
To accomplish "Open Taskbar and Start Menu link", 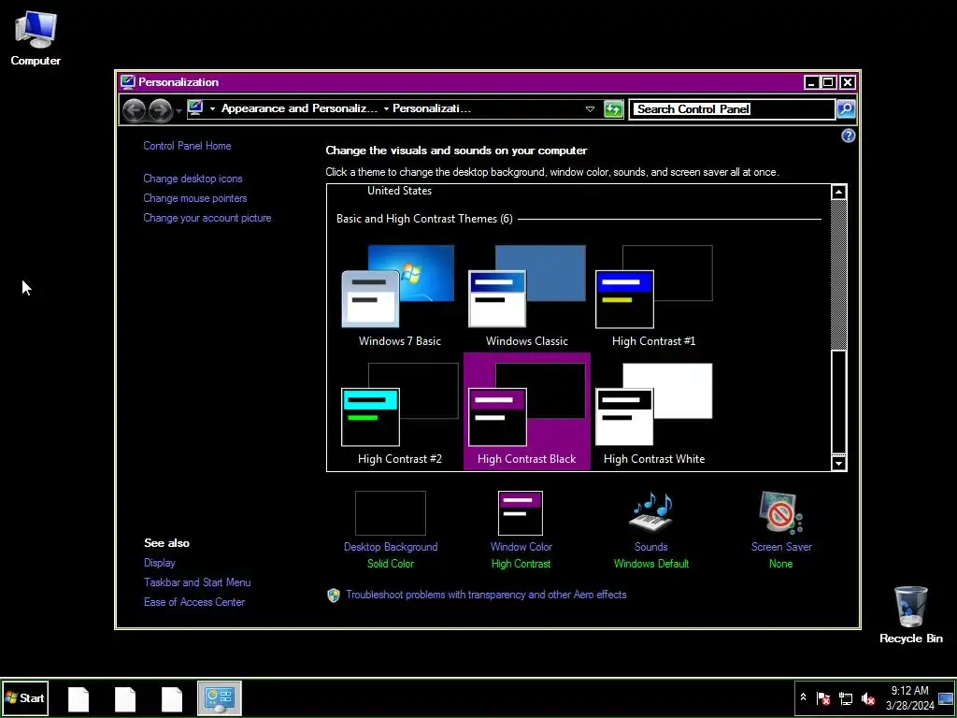I will pyautogui.click(x=197, y=582).
